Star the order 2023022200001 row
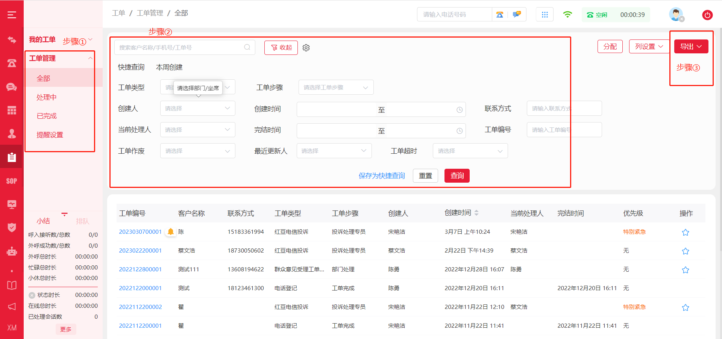The image size is (722, 339). tap(686, 251)
